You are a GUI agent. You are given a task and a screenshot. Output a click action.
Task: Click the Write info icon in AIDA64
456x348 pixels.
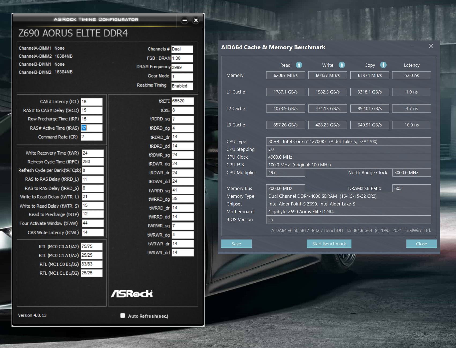(x=342, y=65)
